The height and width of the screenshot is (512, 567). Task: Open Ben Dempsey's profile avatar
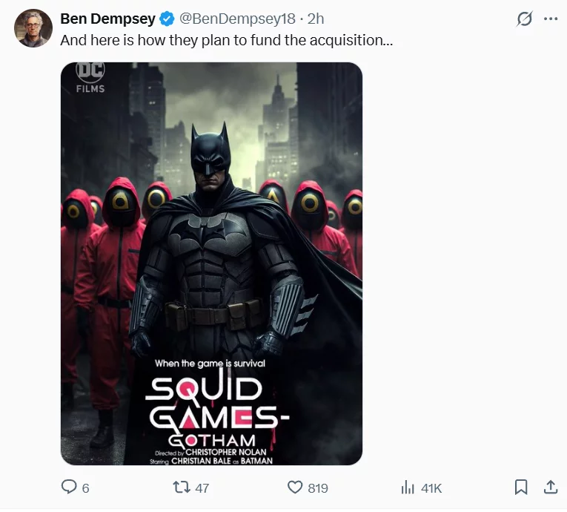click(33, 29)
